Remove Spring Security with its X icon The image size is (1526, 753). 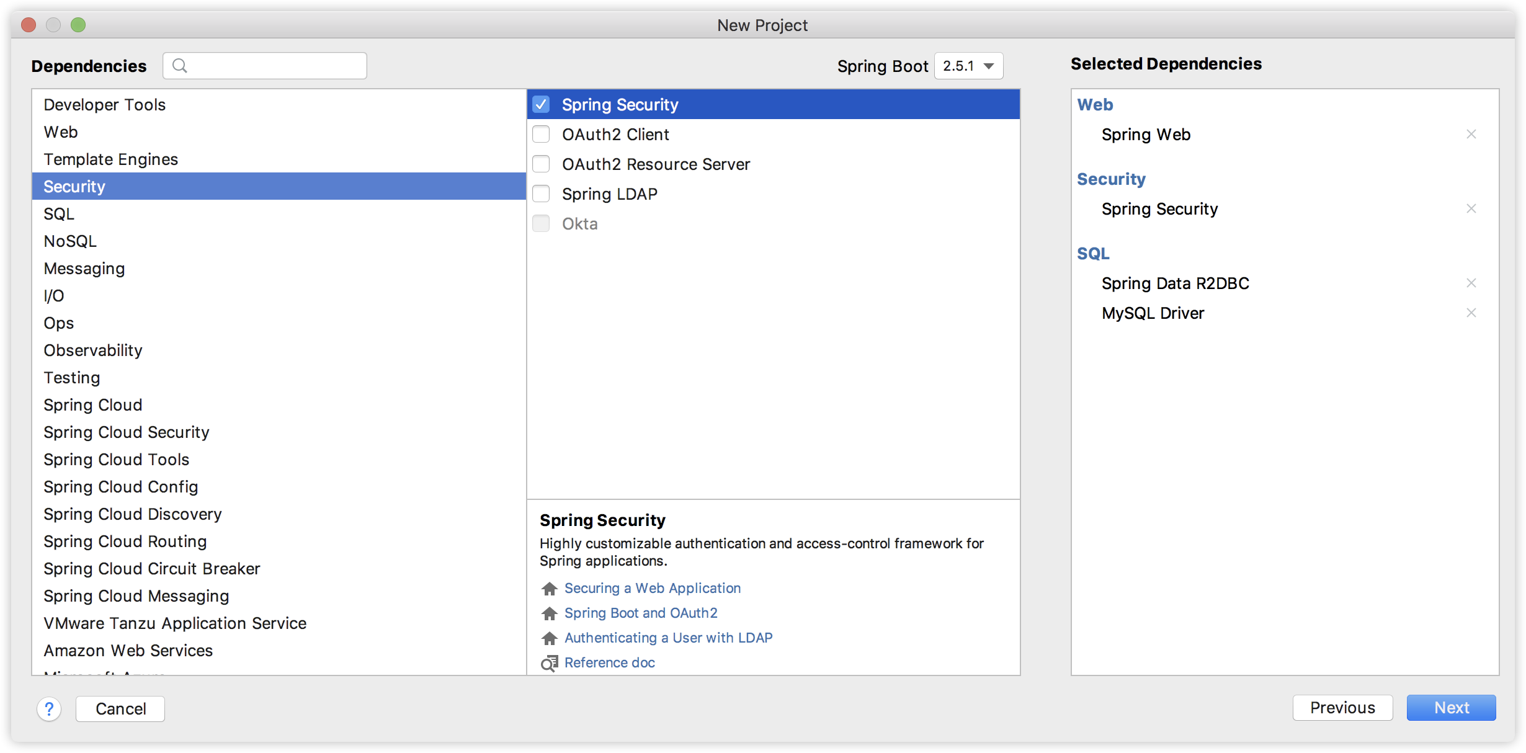(x=1471, y=208)
